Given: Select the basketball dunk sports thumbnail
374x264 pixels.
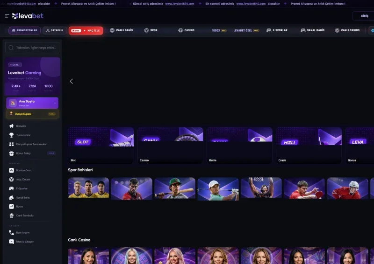Looking at the screenshot, I should point(261,188).
